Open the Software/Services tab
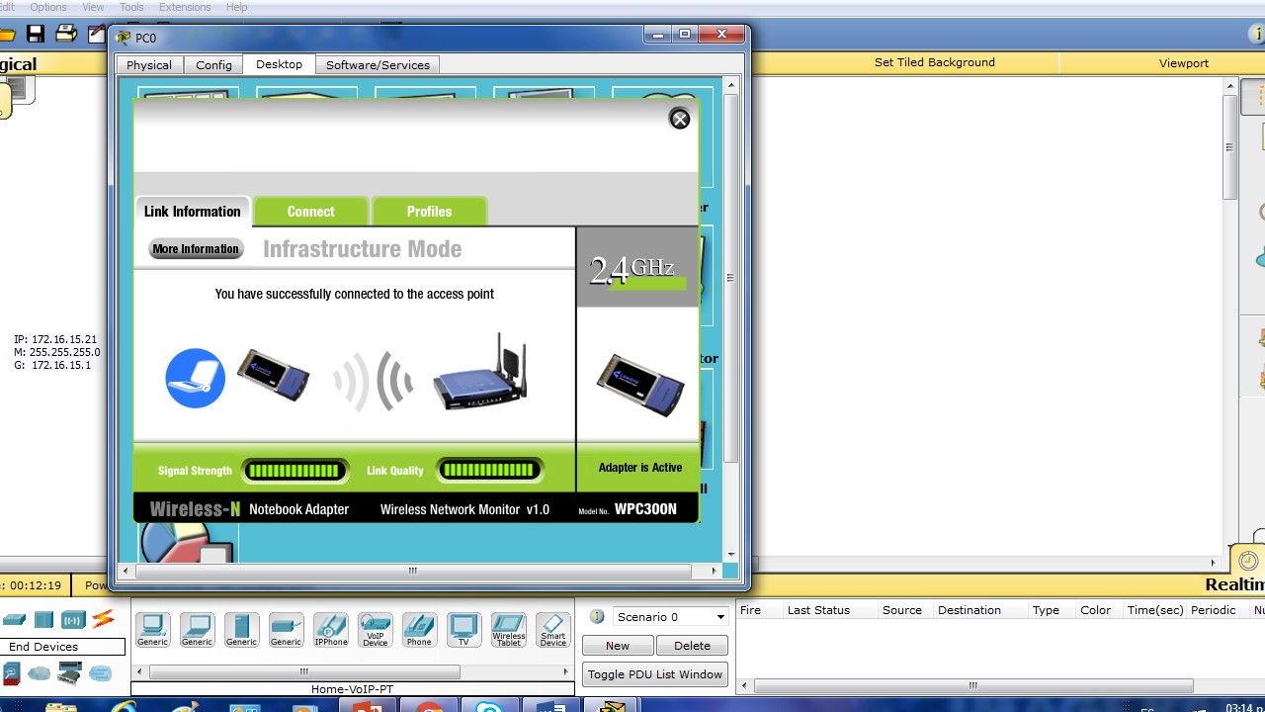The height and width of the screenshot is (712, 1265). (378, 65)
